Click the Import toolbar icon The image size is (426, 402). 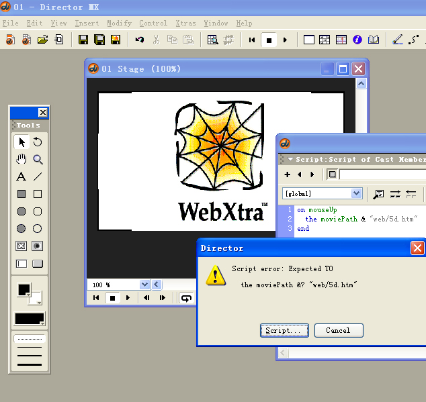59,40
